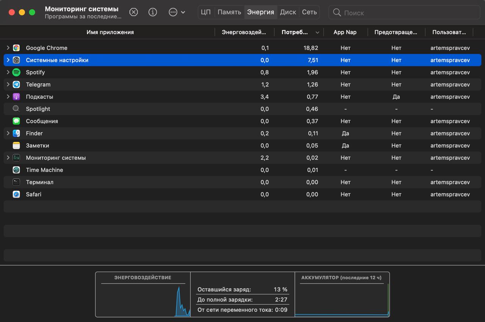This screenshot has height=322, width=485.
Task: Select the Энергия tab
Action: 261,12
